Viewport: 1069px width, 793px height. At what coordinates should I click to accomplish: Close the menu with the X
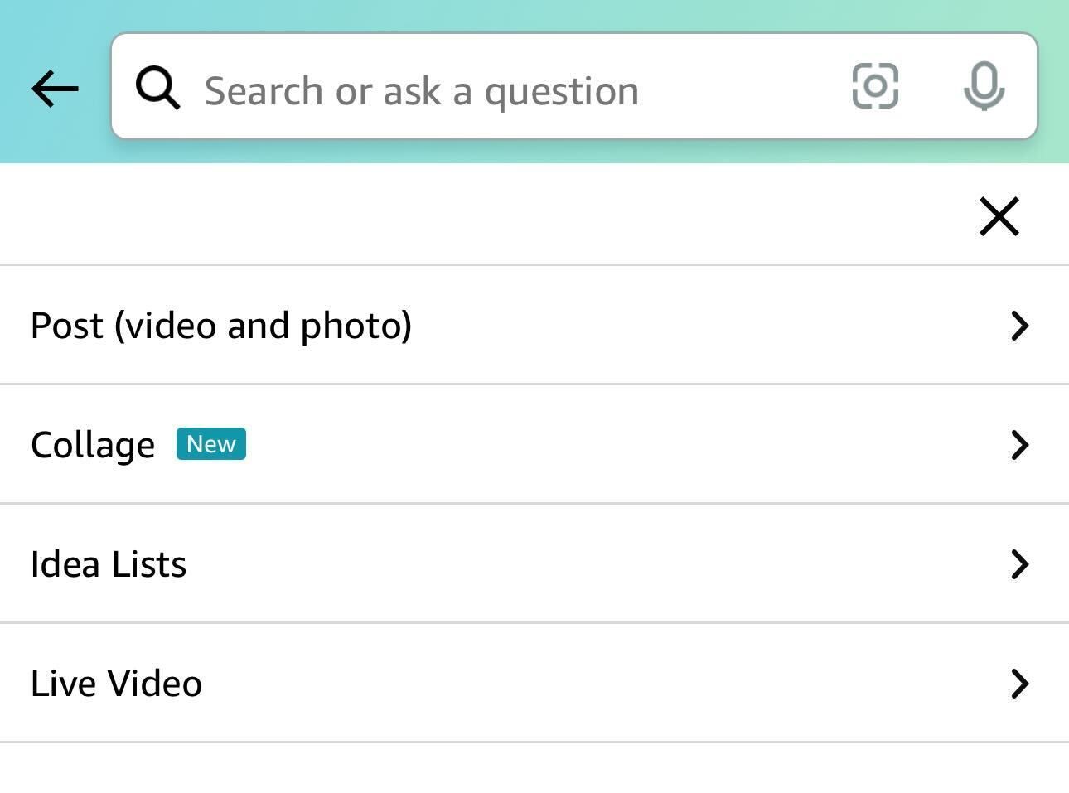[x=999, y=216]
